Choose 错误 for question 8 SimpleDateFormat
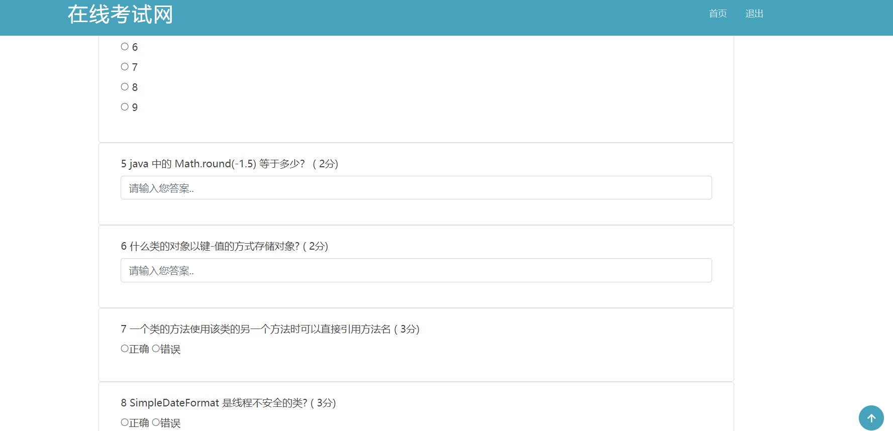Screen dimensions: 893x431 156,422
